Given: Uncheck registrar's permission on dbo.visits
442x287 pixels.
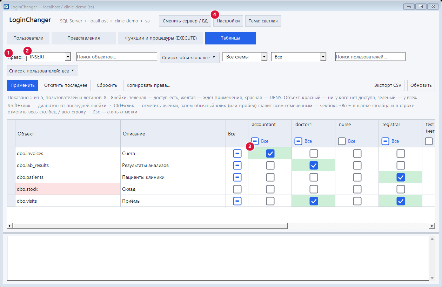Looking at the screenshot, I should 401,201.
